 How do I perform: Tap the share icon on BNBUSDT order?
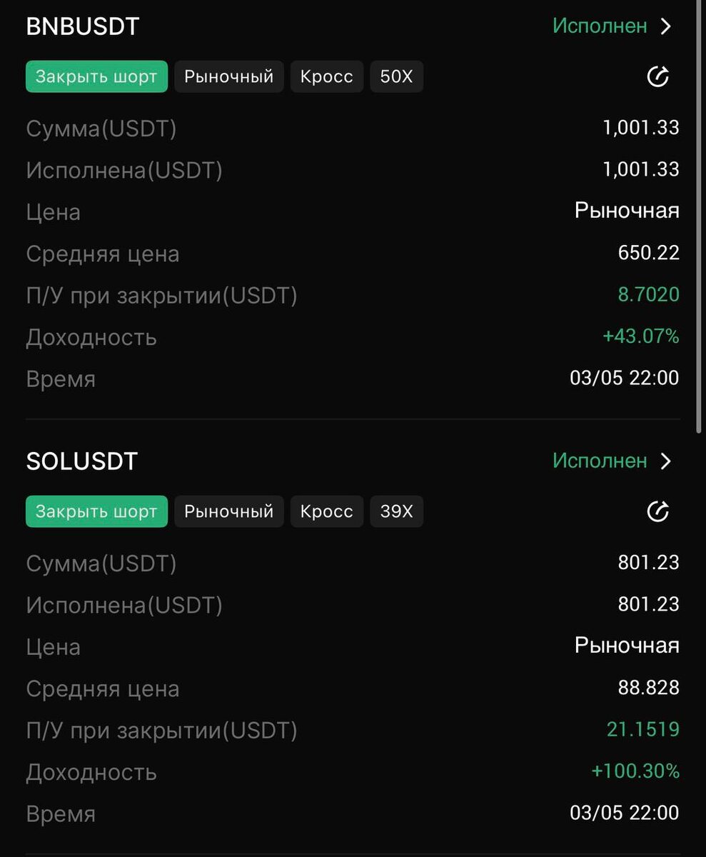(x=657, y=77)
